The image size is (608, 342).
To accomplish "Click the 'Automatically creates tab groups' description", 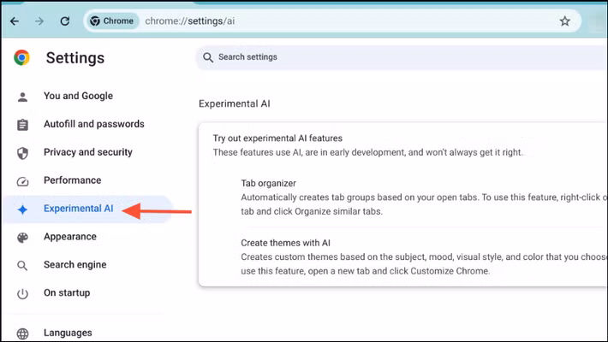I will [x=424, y=204].
